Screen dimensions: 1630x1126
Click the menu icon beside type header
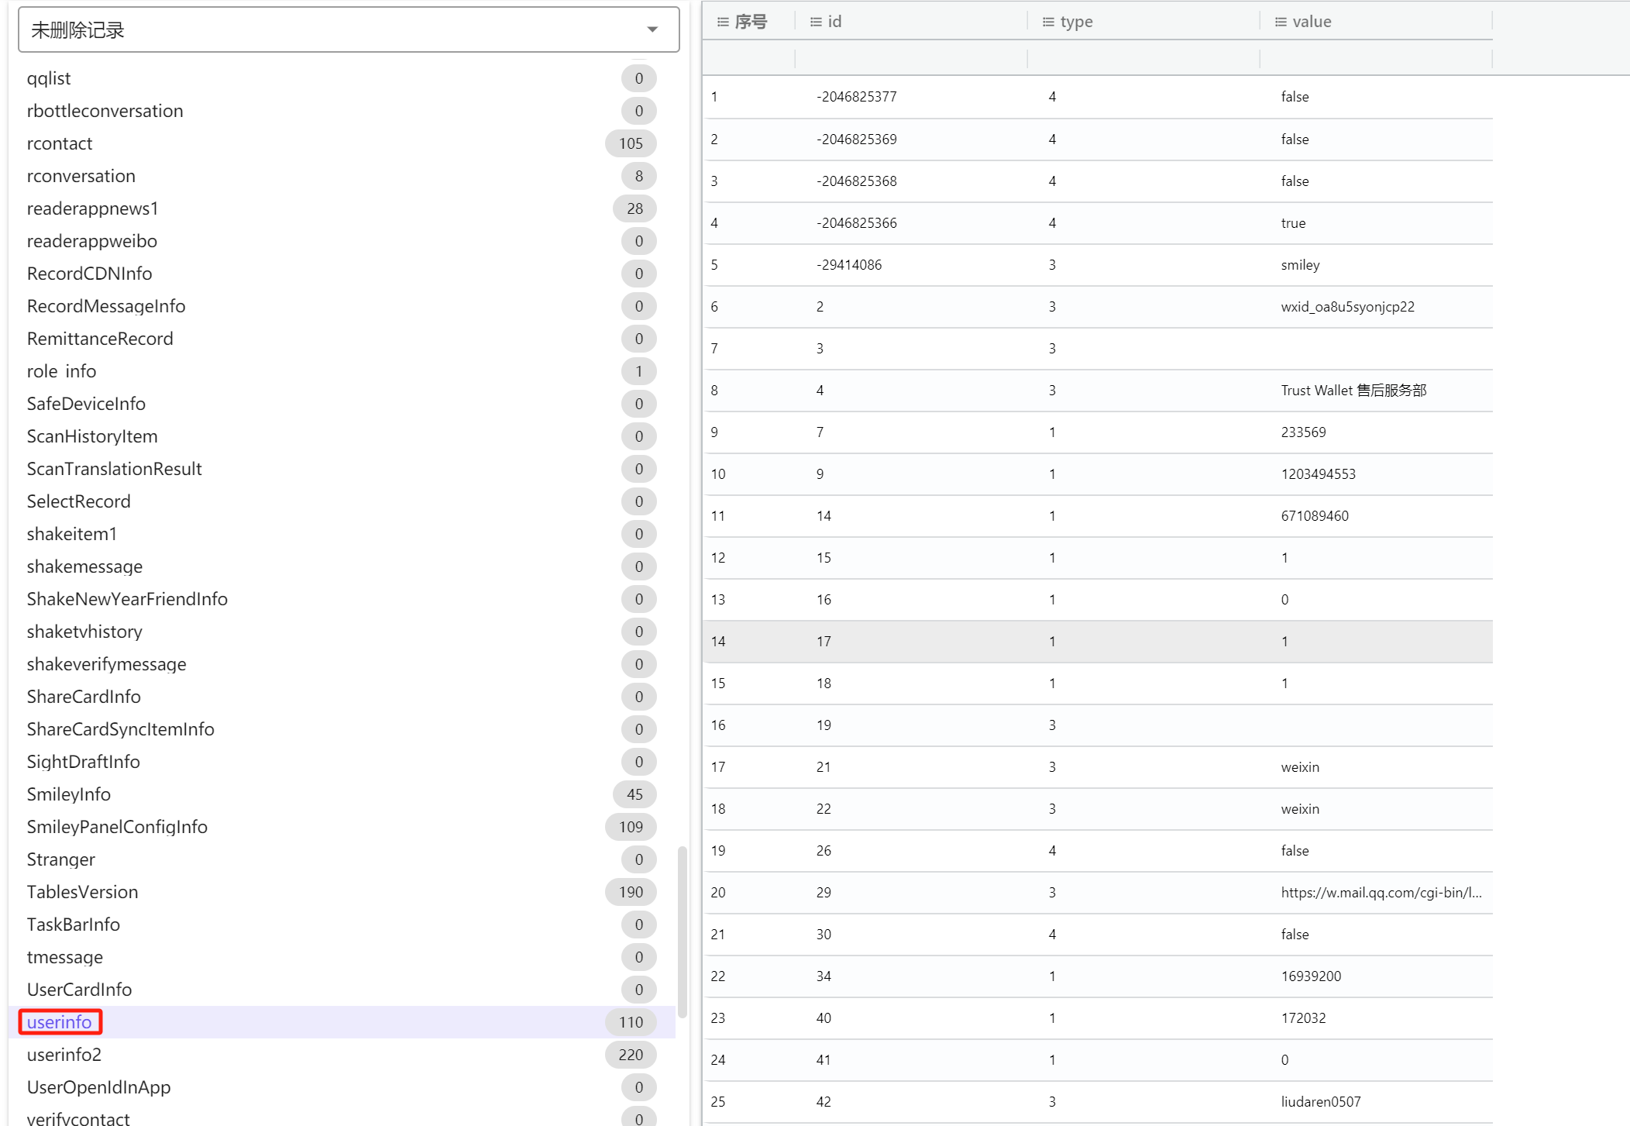point(1048,22)
